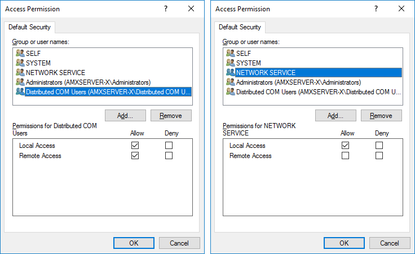
Task: Select NETWORK SERVICE in the left dialog list
Action: [x=55, y=72]
